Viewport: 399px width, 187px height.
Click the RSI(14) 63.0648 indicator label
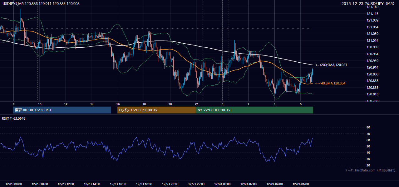click(x=14, y=118)
